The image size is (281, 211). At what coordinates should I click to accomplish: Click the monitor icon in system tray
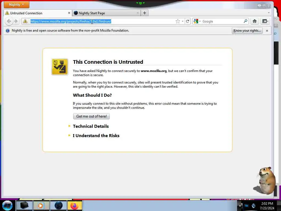[247, 206]
